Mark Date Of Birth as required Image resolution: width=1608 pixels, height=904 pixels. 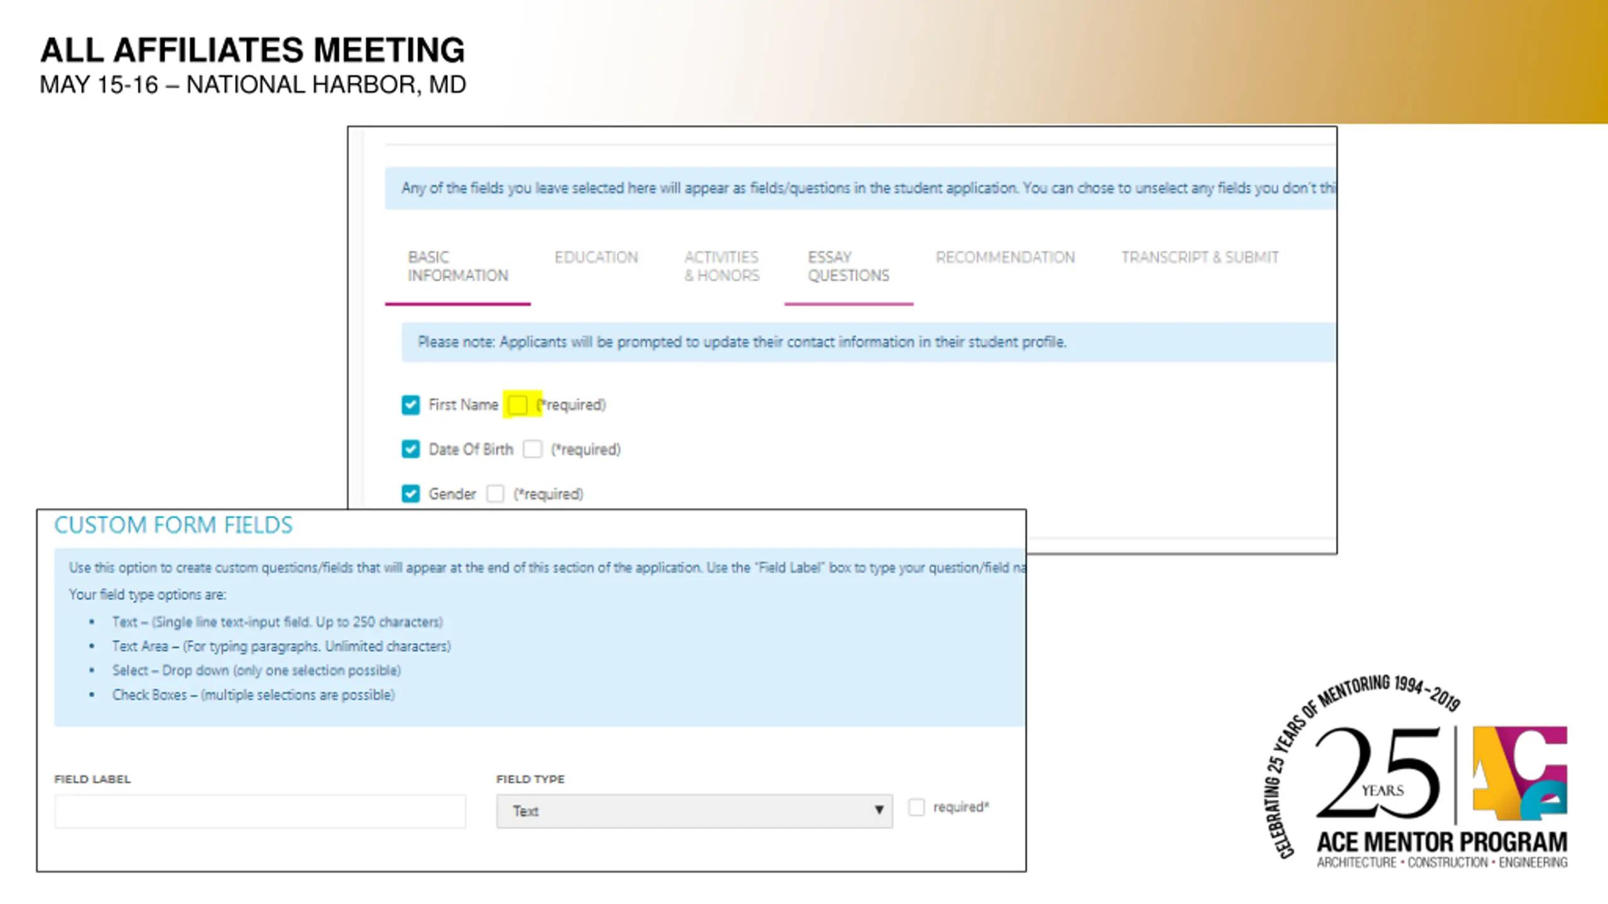tap(533, 449)
